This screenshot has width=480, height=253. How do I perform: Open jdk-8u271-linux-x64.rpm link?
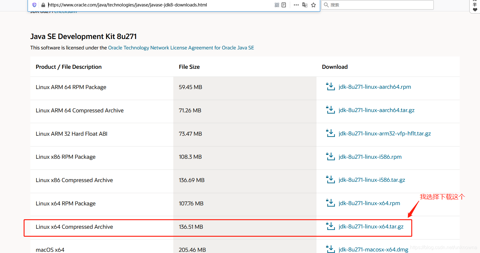pos(369,203)
